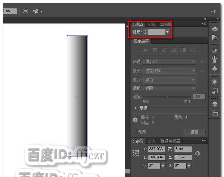224x177 pixels.
Task: Open the 预设 preset dropdown
Action: point(193,62)
